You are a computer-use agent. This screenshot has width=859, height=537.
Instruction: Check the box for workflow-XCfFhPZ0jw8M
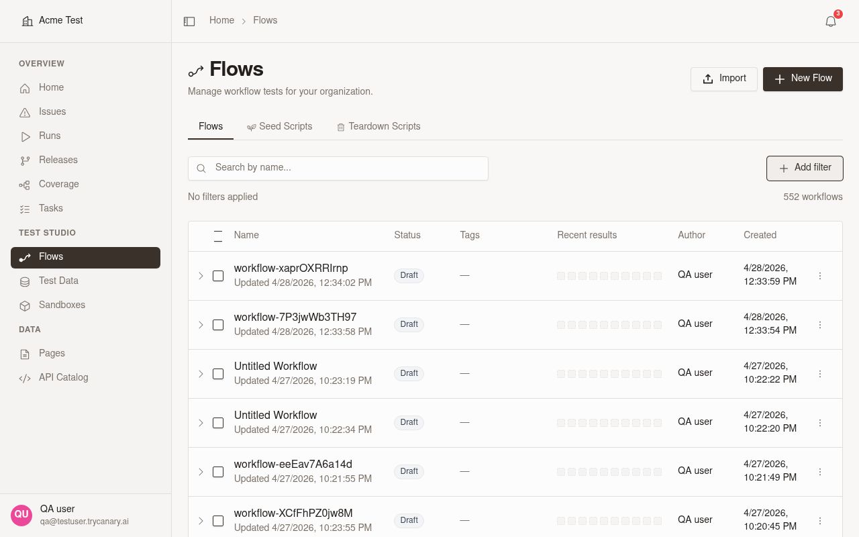coord(218,521)
